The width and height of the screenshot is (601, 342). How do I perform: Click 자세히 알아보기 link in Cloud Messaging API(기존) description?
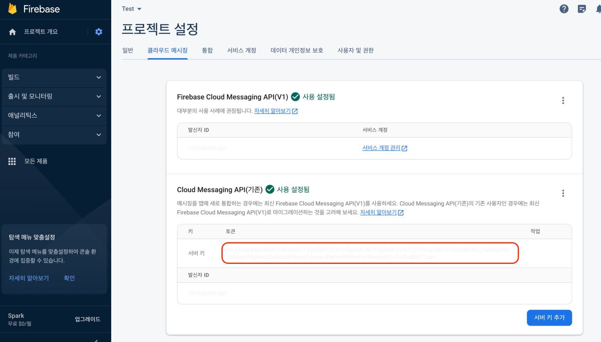coord(378,212)
